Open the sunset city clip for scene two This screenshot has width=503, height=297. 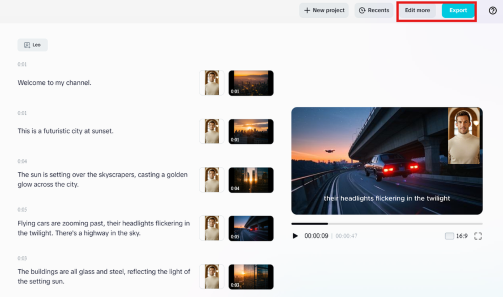pyautogui.click(x=251, y=131)
